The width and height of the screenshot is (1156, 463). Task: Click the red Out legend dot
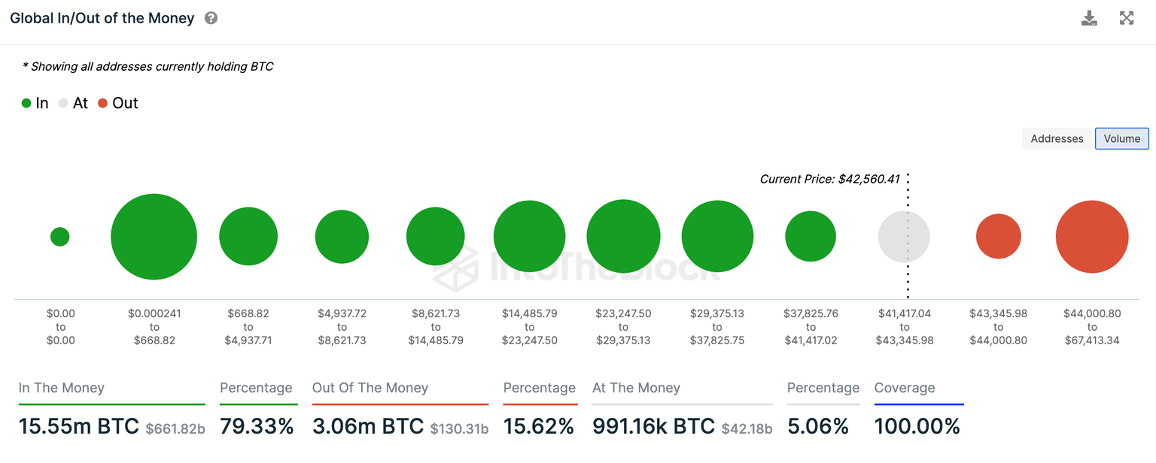(x=102, y=103)
